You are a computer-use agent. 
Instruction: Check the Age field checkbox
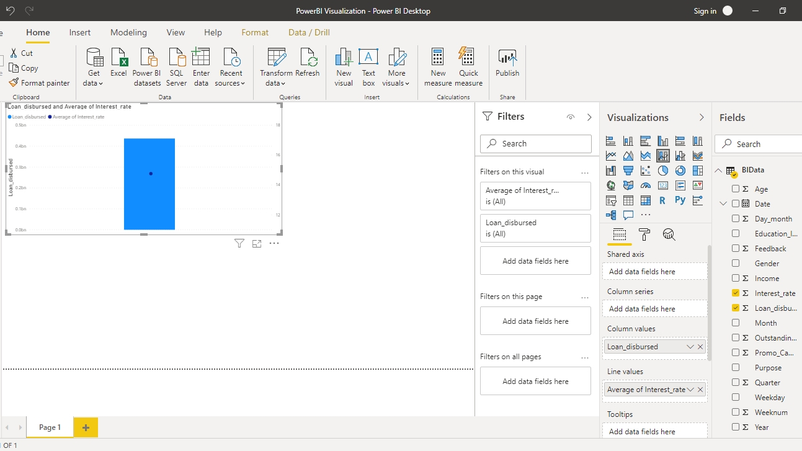pos(736,189)
